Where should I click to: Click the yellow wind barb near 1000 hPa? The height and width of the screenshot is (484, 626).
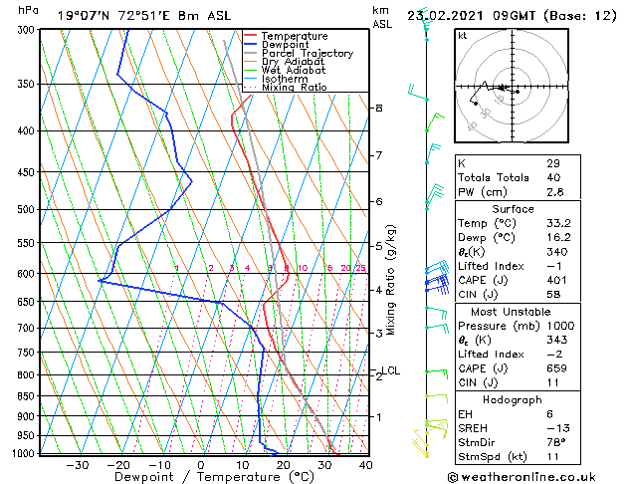pyautogui.click(x=420, y=444)
